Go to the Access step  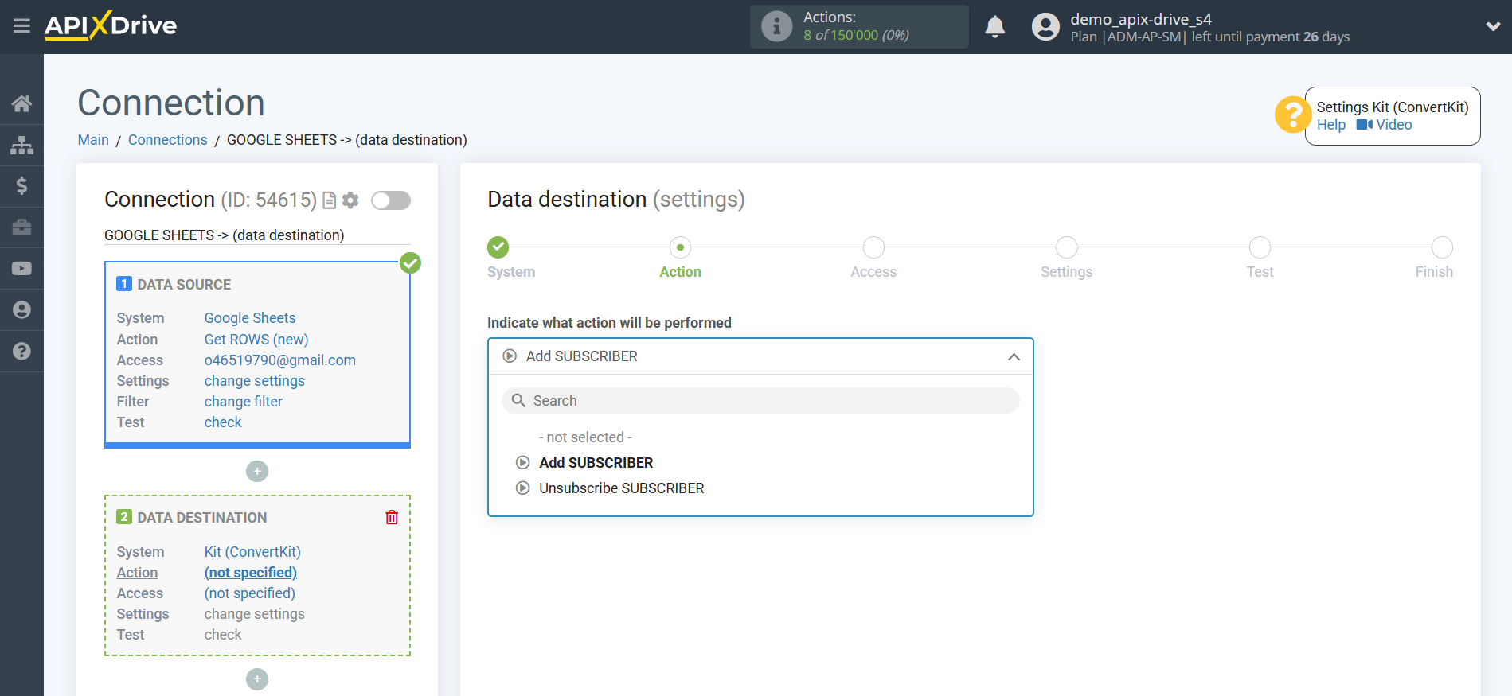(x=873, y=247)
